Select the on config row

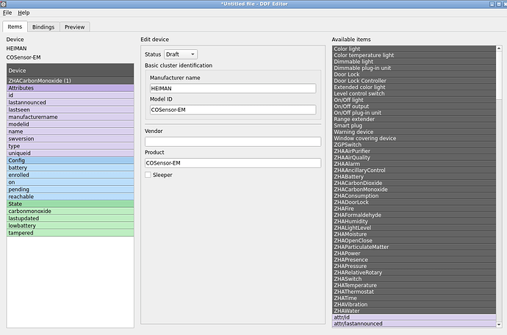pyautogui.click(x=70, y=182)
